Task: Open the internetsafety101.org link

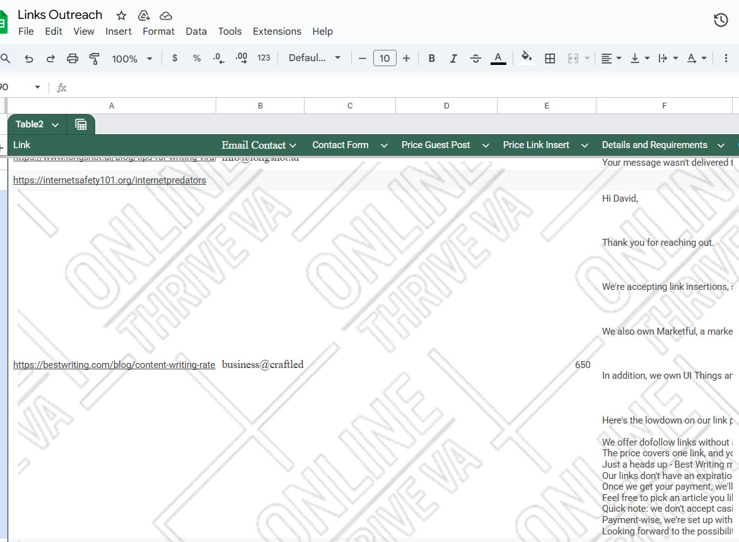Action: [109, 180]
